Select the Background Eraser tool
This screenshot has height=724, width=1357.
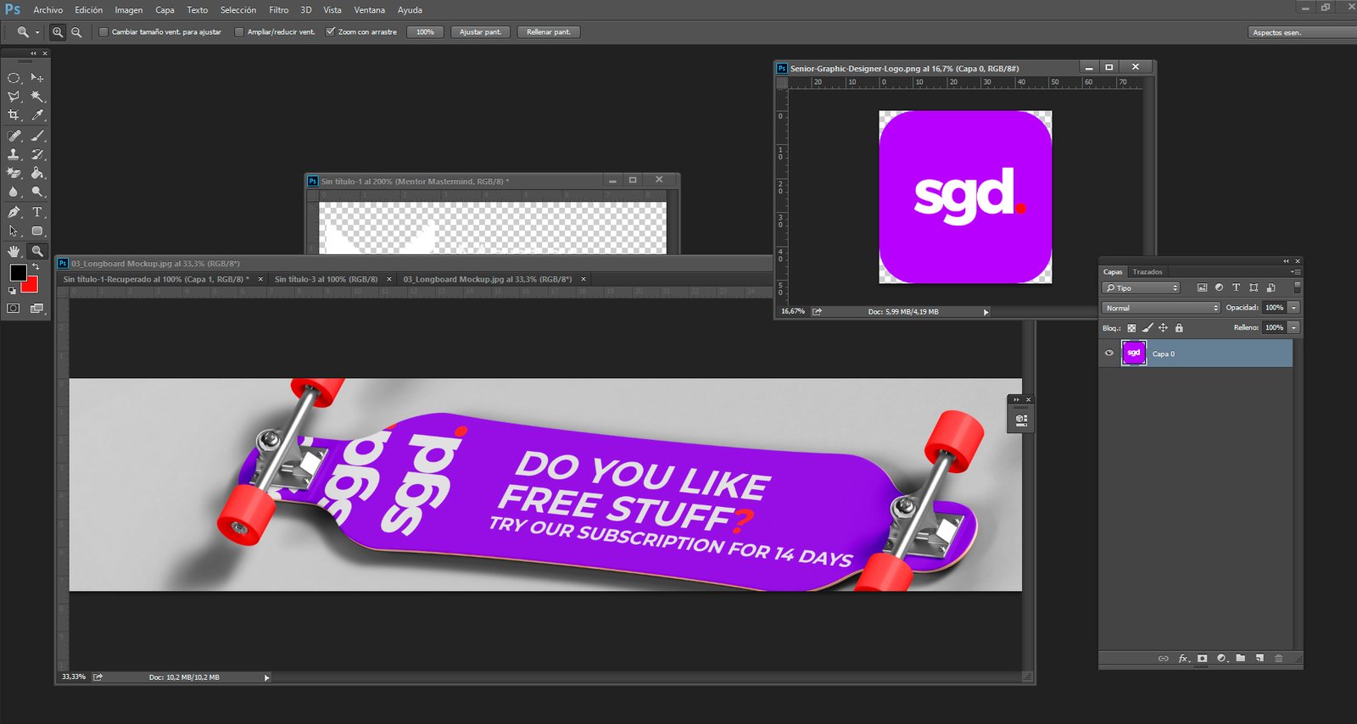click(x=14, y=173)
